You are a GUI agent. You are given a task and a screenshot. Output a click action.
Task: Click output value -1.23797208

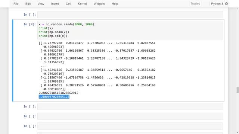[x=52, y=43]
